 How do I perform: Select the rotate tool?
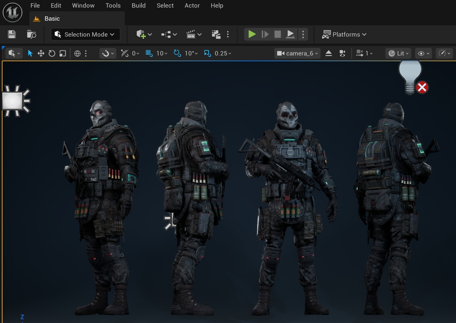52,53
